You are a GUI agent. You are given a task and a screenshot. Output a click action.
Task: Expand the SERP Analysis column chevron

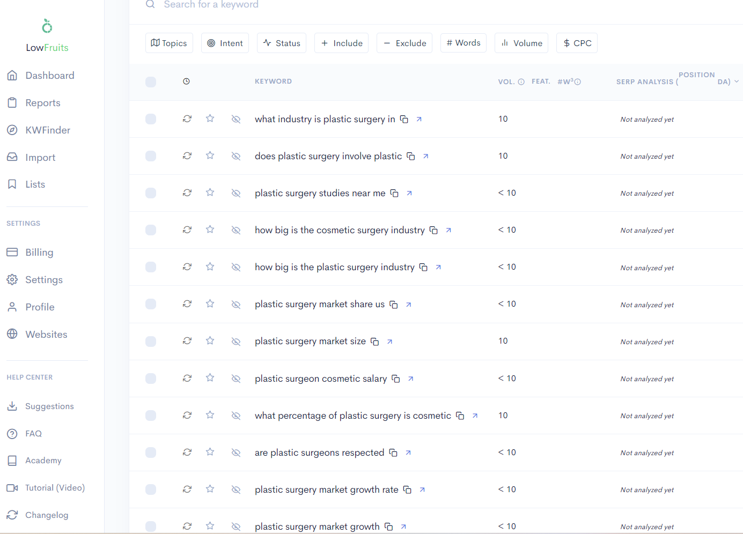(x=737, y=81)
